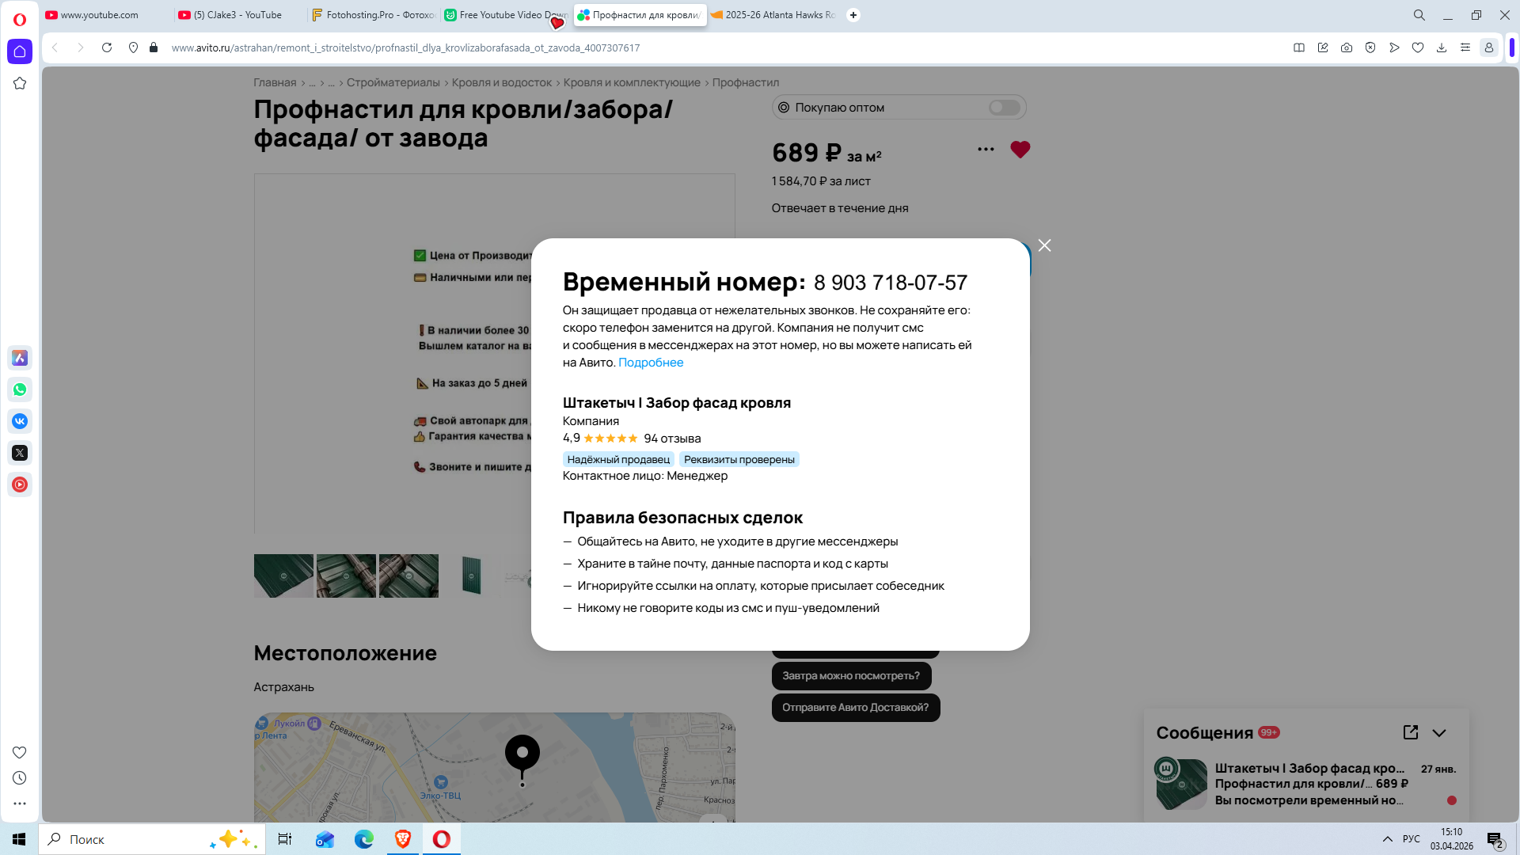This screenshot has width=1520, height=855.
Task: Close the temporary number popup
Action: (x=1044, y=245)
